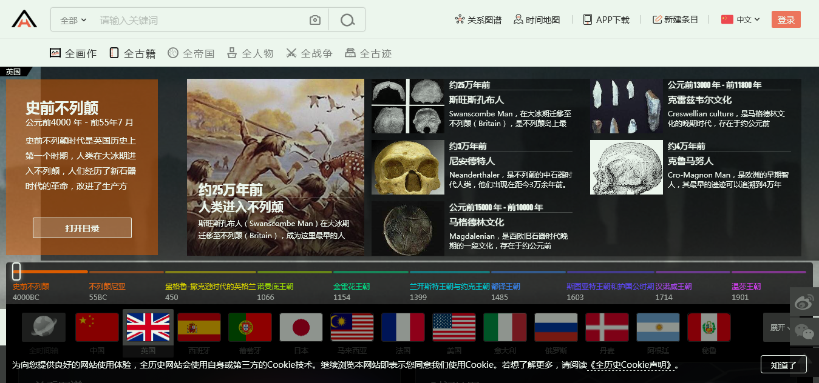Open 时间地图 time map
The image size is (819, 383).
pyautogui.click(x=537, y=19)
